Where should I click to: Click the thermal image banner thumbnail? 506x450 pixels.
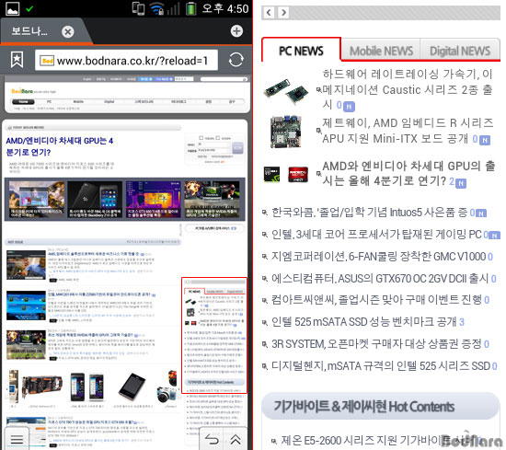pos(153,199)
